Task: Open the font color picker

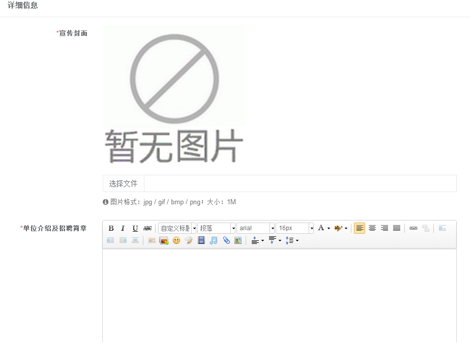Action: [321, 228]
